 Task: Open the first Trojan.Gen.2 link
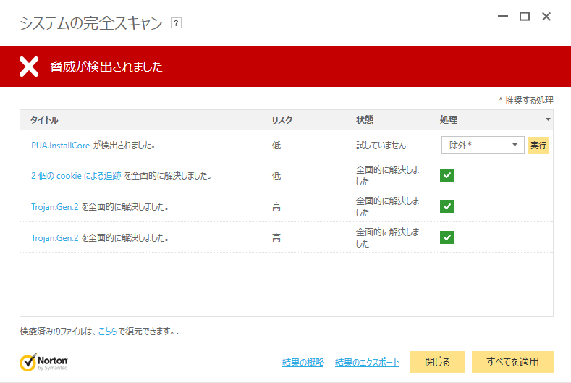tap(54, 207)
